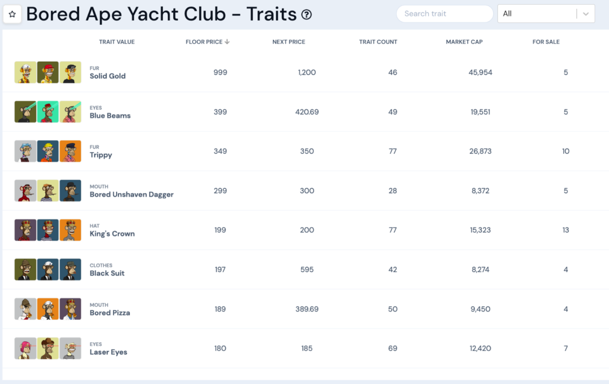
Task: Open the Blue Beams trait
Action: click(x=110, y=116)
